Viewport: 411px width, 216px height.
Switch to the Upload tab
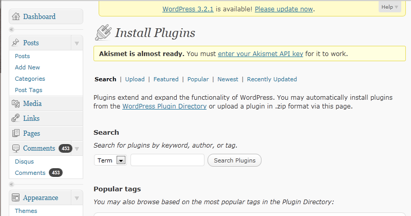pyautogui.click(x=135, y=79)
